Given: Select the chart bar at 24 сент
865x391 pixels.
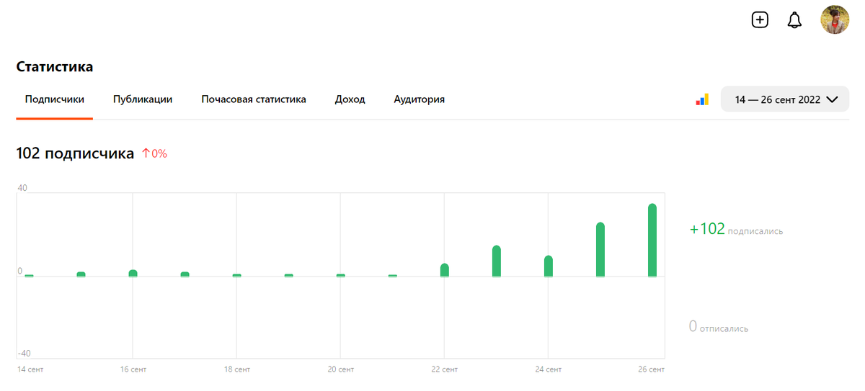Looking at the screenshot, I should pos(549,266).
